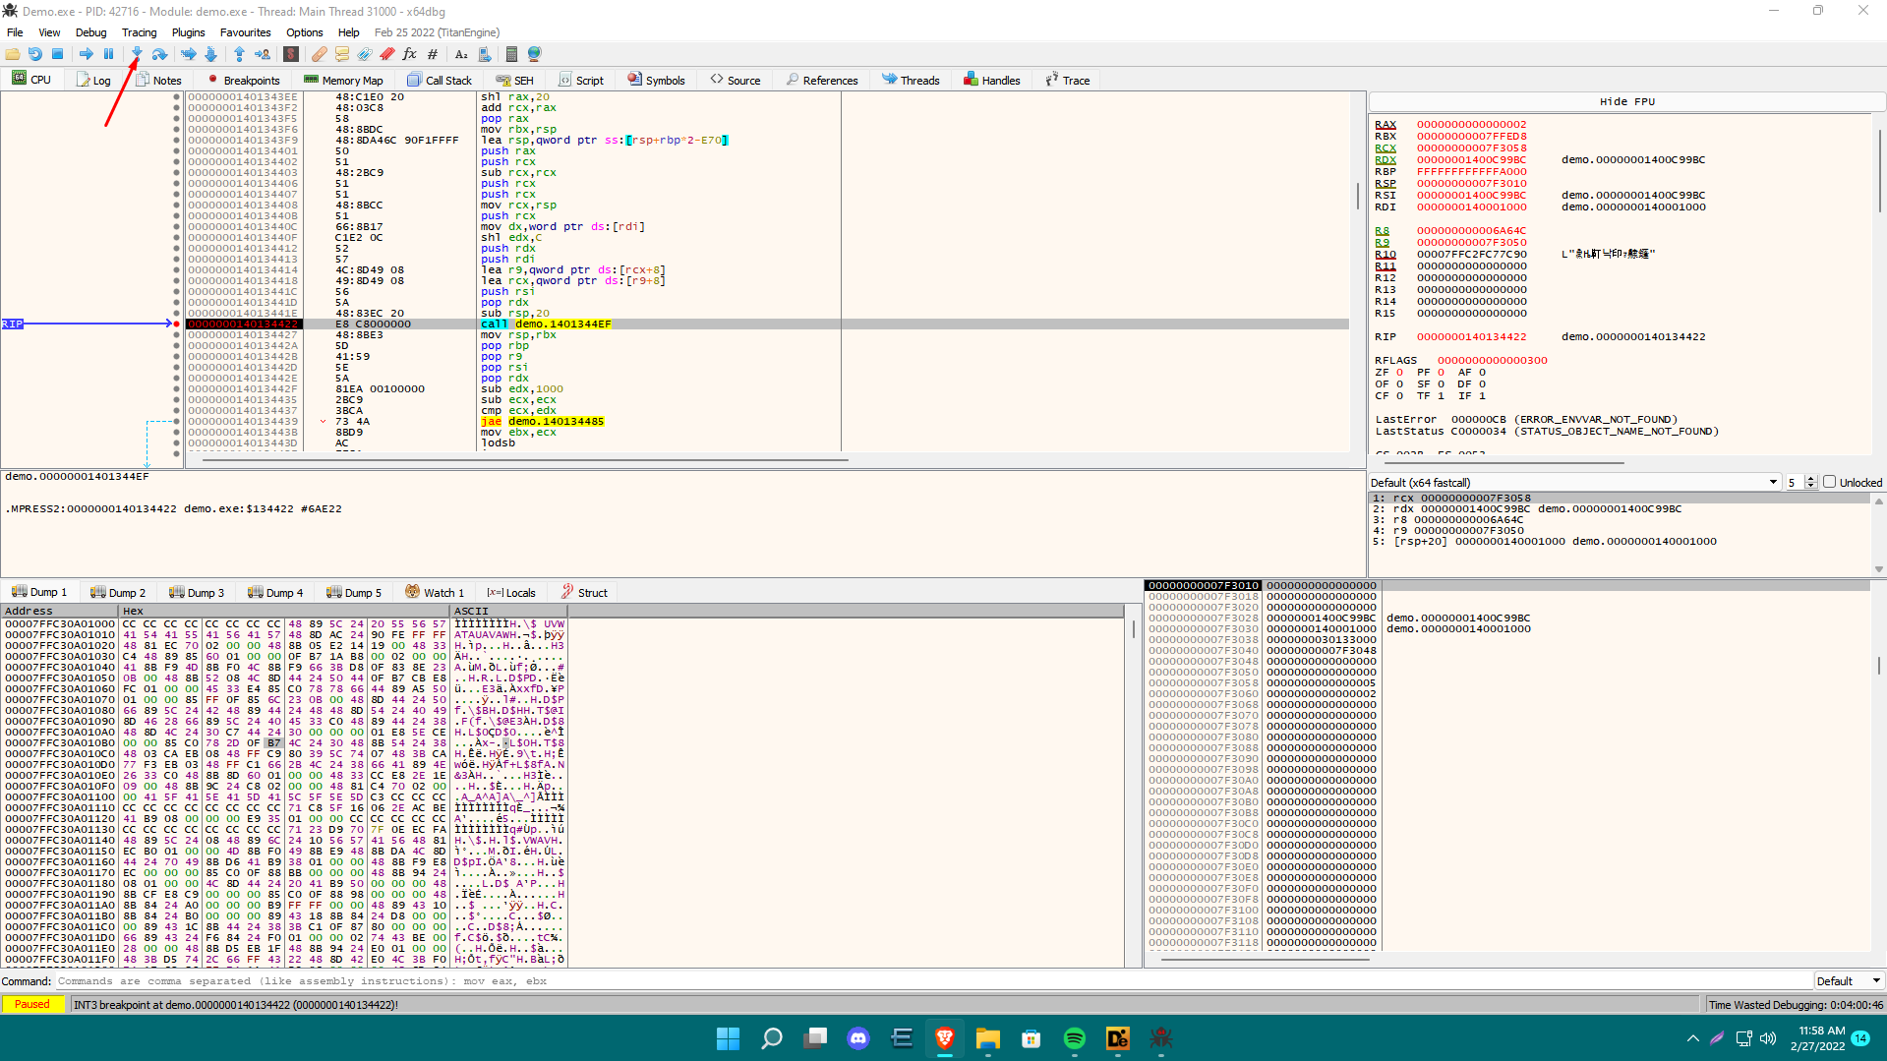
Task: Open the intermodular calls icon
Action: pos(485,54)
